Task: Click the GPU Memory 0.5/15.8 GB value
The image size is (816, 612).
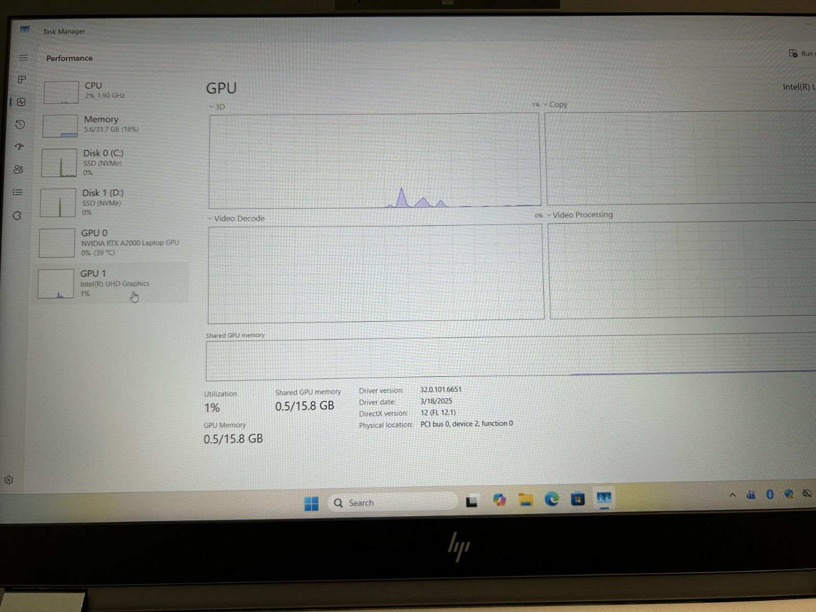Action: [233, 439]
